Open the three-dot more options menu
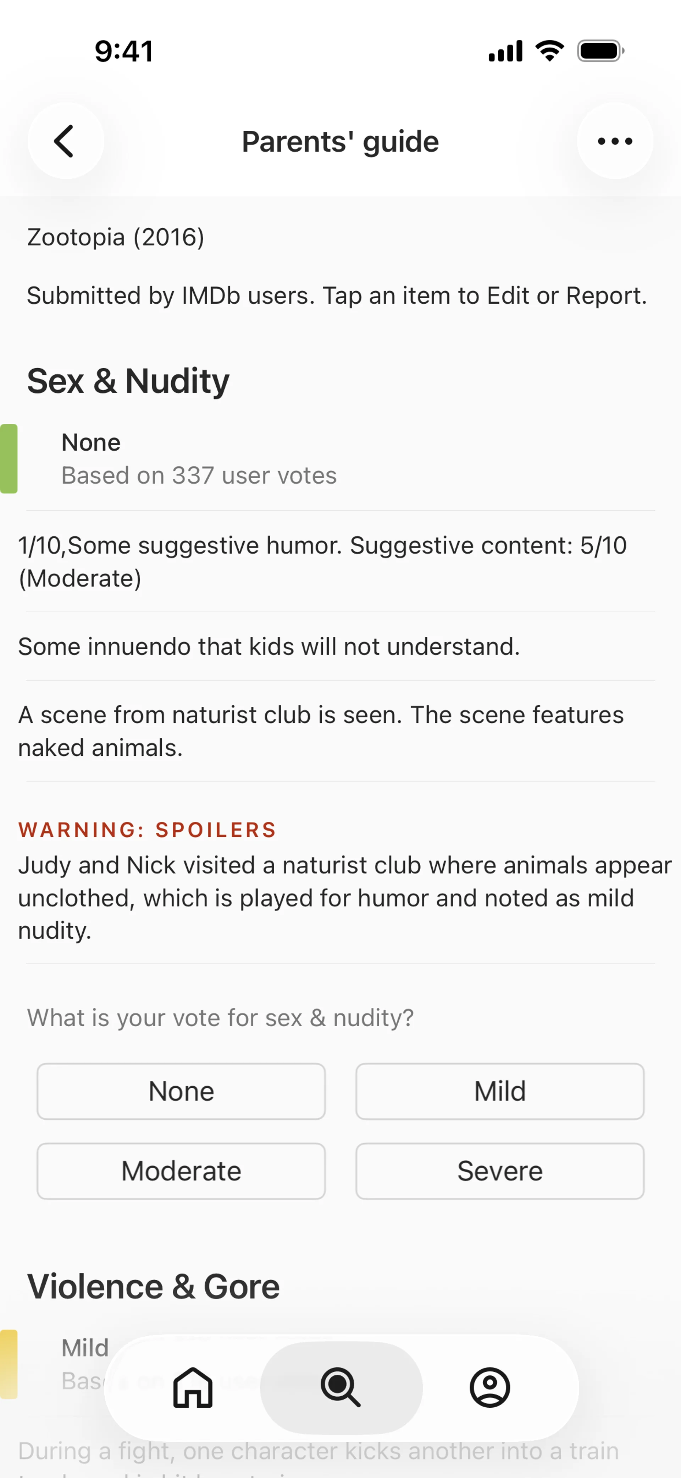 (x=615, y=141)
